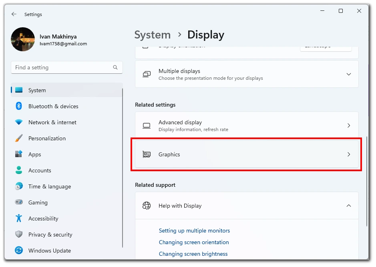Open Advanced display settings
Screen dimensions: 376x267
[247, 125]
